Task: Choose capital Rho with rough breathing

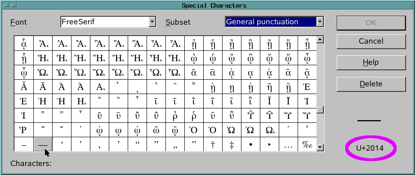Action: 24,130
